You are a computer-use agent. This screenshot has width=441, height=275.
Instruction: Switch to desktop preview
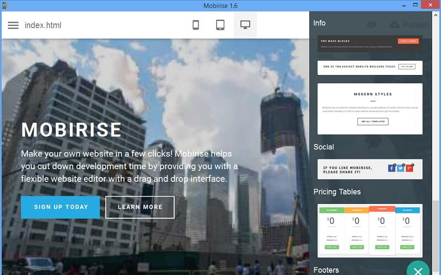[x=245, y=25]
